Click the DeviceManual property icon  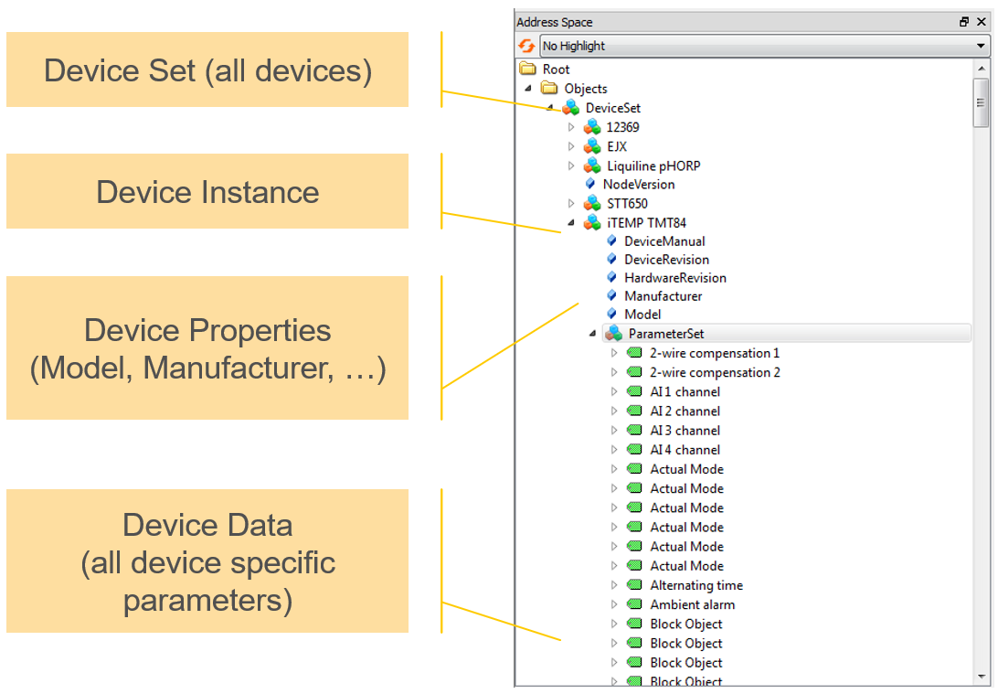612,241
